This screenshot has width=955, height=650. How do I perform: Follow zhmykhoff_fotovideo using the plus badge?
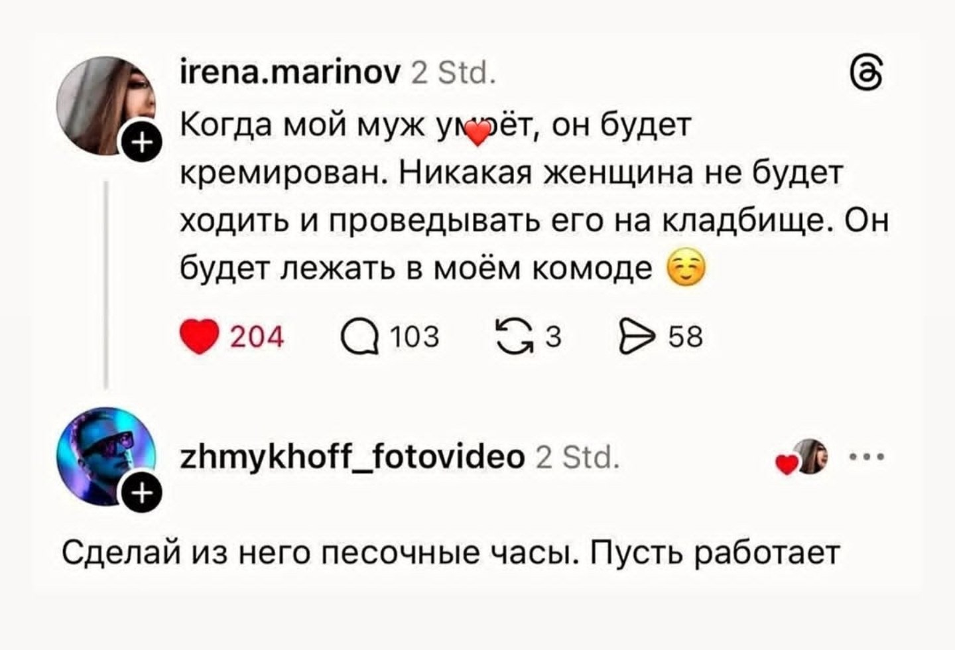pos(140,494)
